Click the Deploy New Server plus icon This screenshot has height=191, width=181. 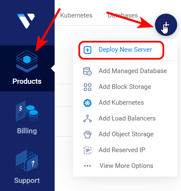click(x=88, y=50)
